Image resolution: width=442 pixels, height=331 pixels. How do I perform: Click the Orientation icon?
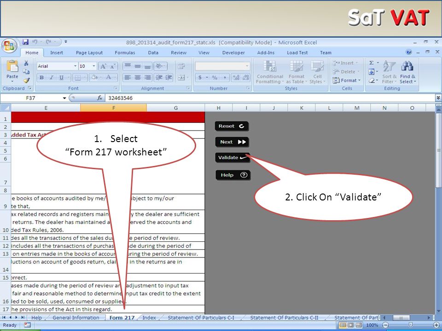160,66
